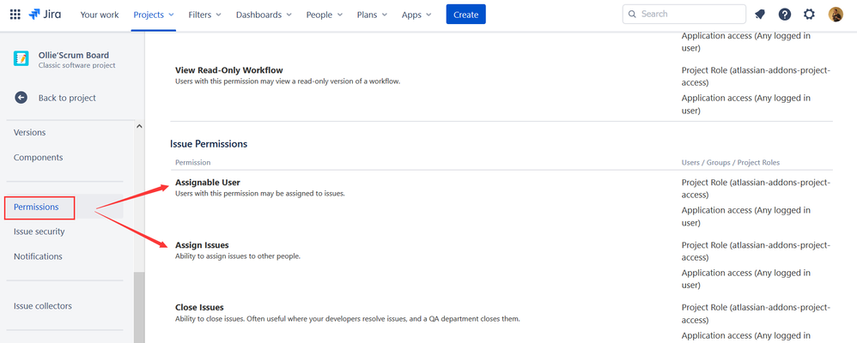Image resolution: width=857 pixels, height=343 pixels.
Task: Click the sidebar scrollbar thumb
Action: (x=139, y=308)
